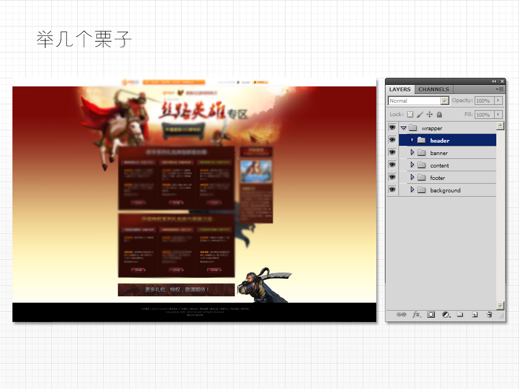Collapse the panel with double arrows
This screenshot has height=389, width=519.
click(494, 81)
